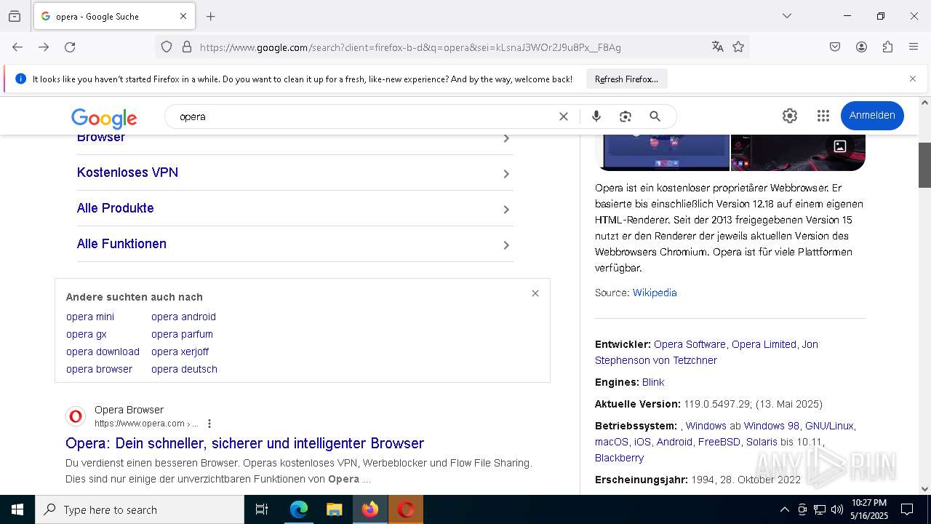The height and width of the screenshot is (524, 931).
Task: Open Windows 98 link
Action: (771, 426)
